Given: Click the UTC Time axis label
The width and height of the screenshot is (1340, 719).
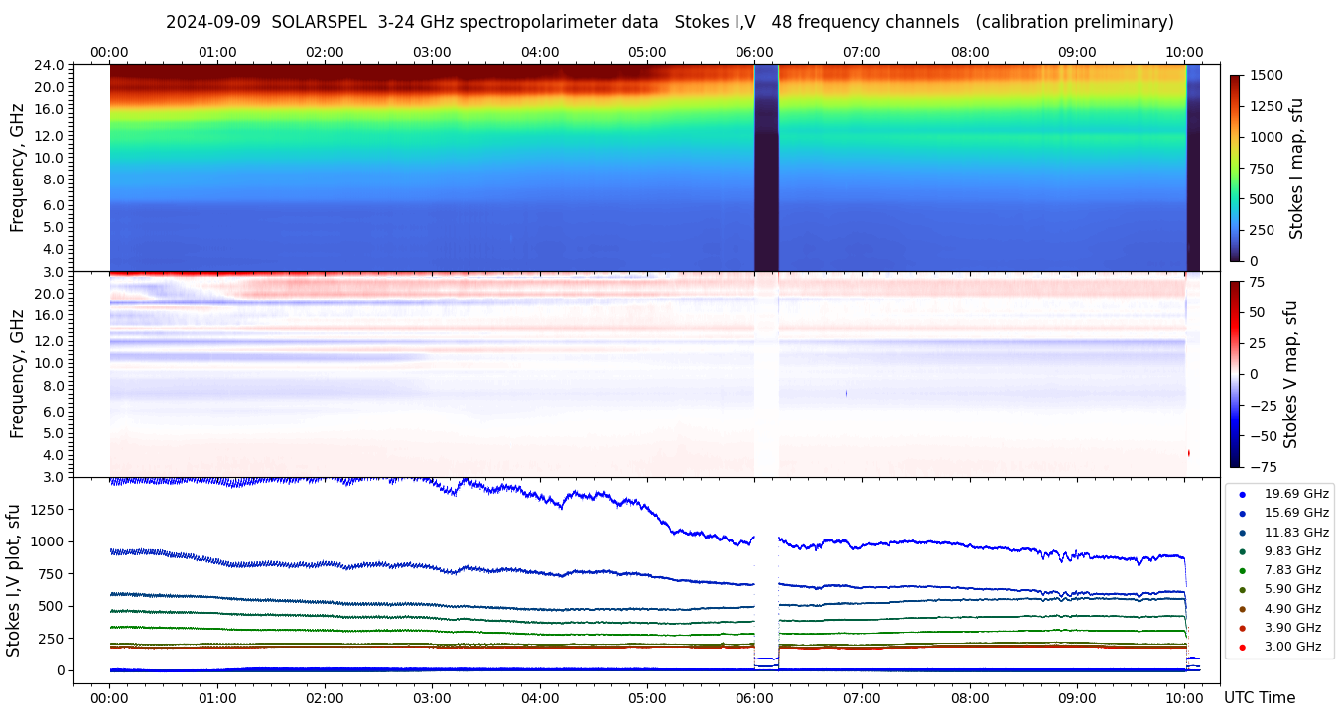Looking at the screenshot, I should coord(1259,698).
